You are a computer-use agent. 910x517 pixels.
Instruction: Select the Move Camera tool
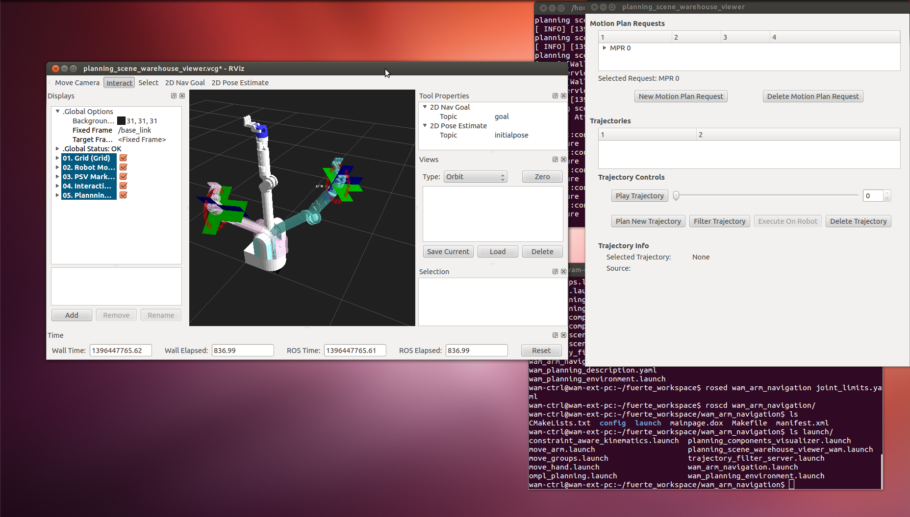point(77,83)
